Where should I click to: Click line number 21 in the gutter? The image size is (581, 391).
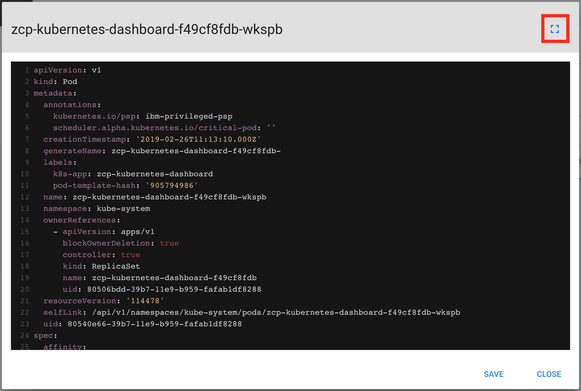[25, 301]
